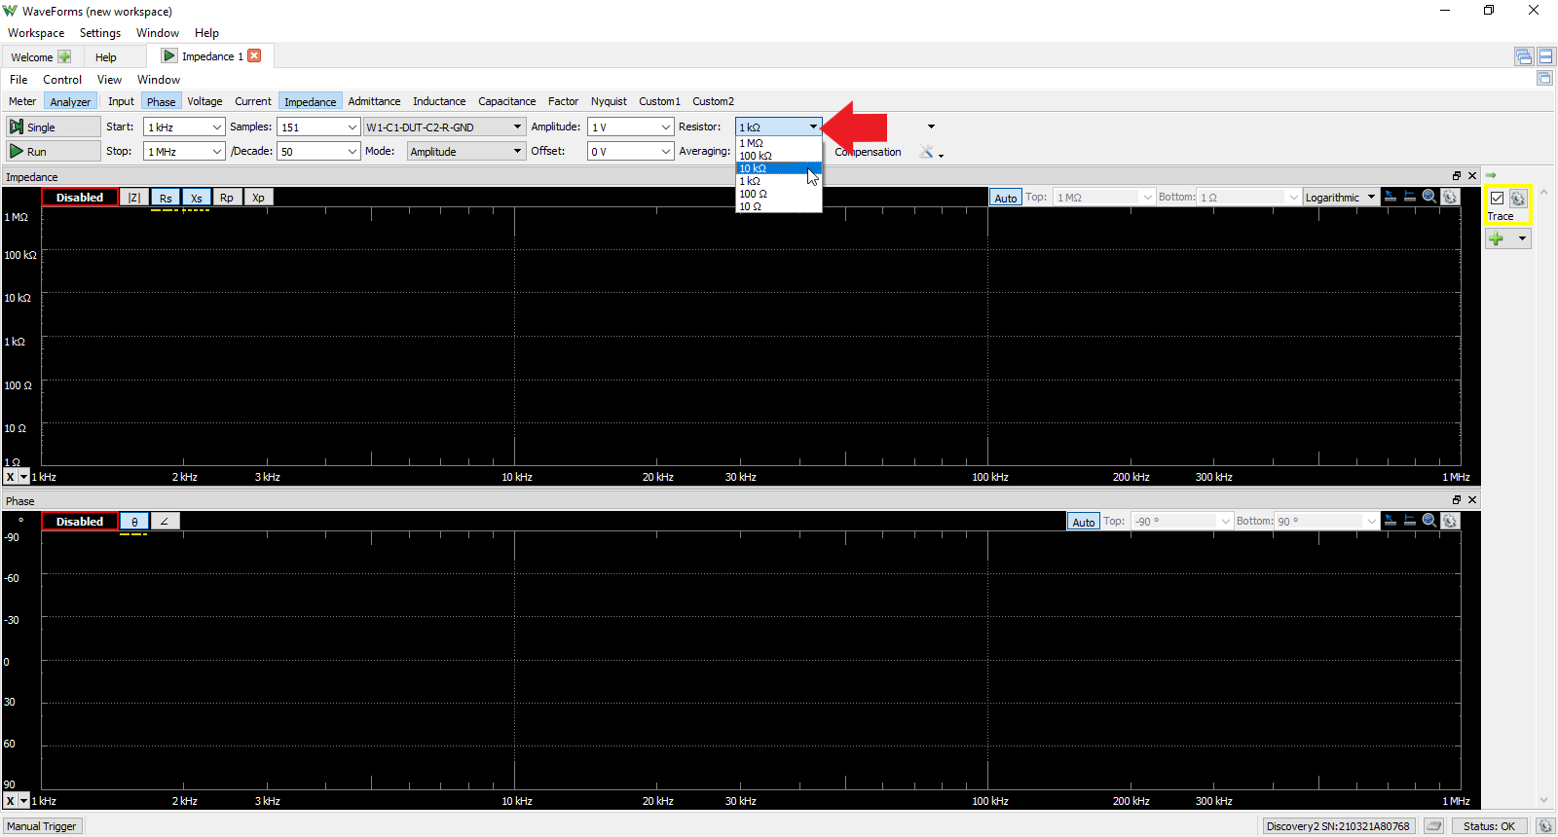Show the Nyquist view

pos(609,101)
